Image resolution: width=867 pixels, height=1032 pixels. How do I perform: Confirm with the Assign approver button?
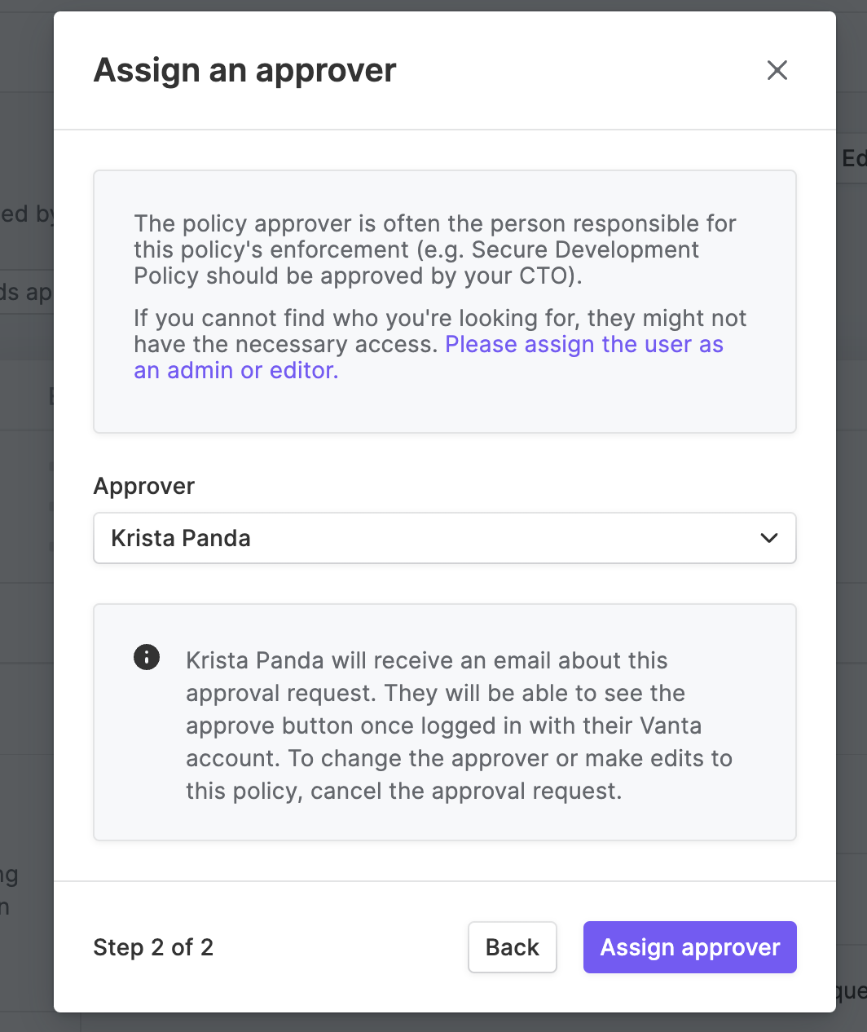[x=690, y=947]
